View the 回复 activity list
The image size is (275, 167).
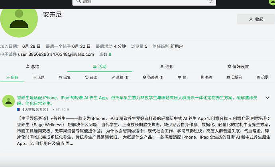(x=65, y=77)
